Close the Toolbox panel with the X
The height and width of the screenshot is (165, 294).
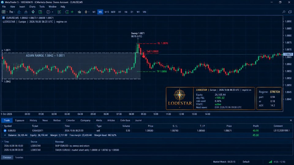(x=291, y=120)
